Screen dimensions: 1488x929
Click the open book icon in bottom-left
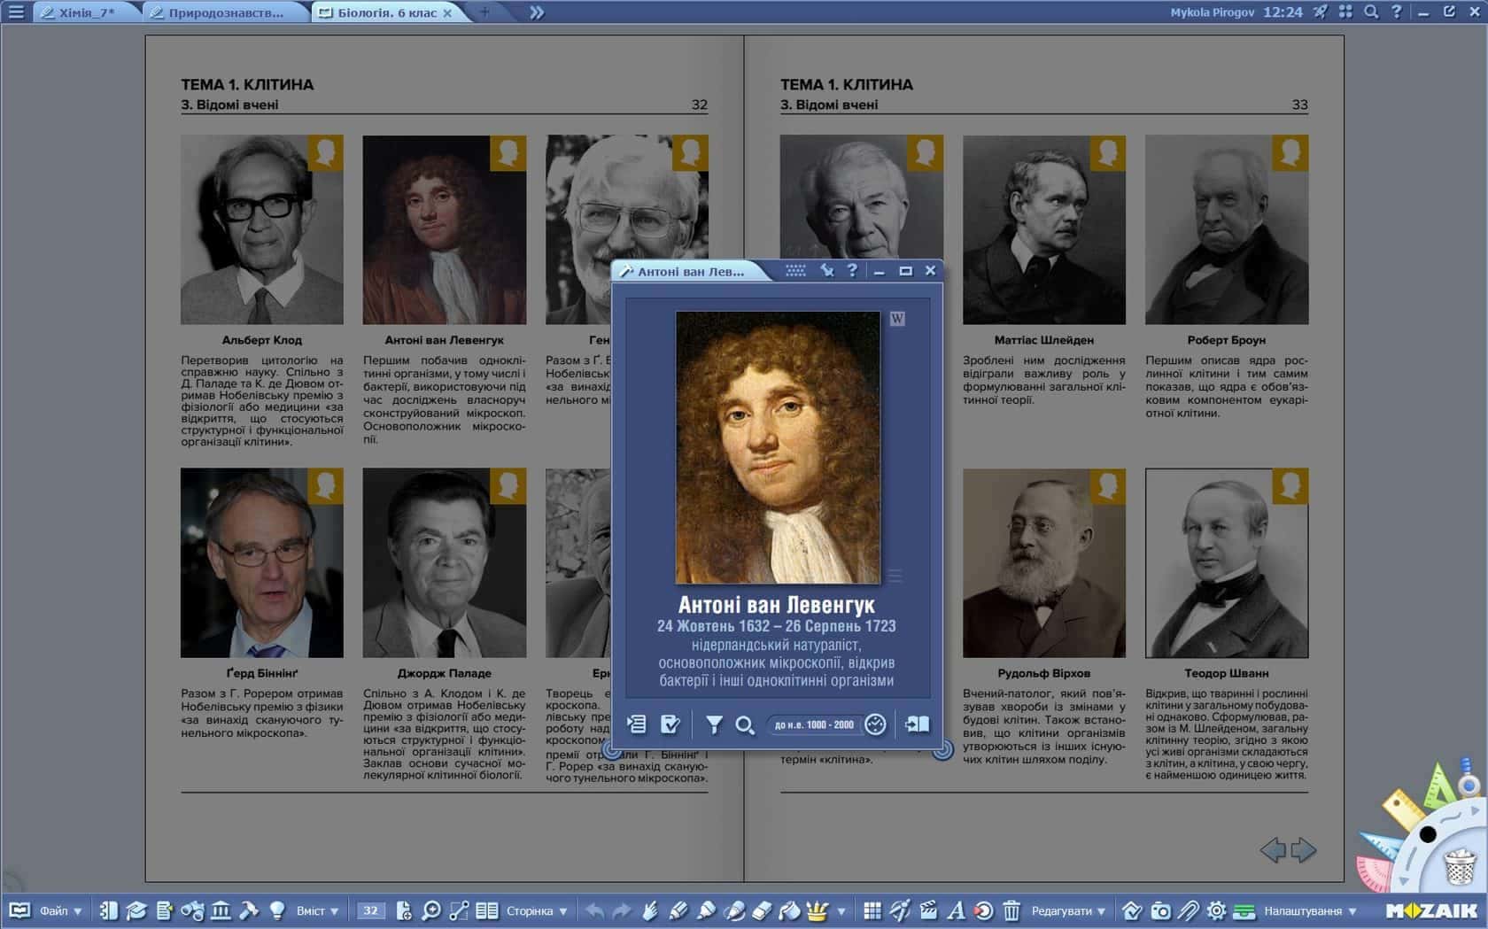[x=19, y=910]
